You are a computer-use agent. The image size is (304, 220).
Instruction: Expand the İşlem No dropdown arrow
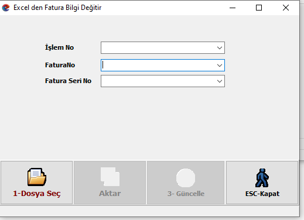pos(220,48)
